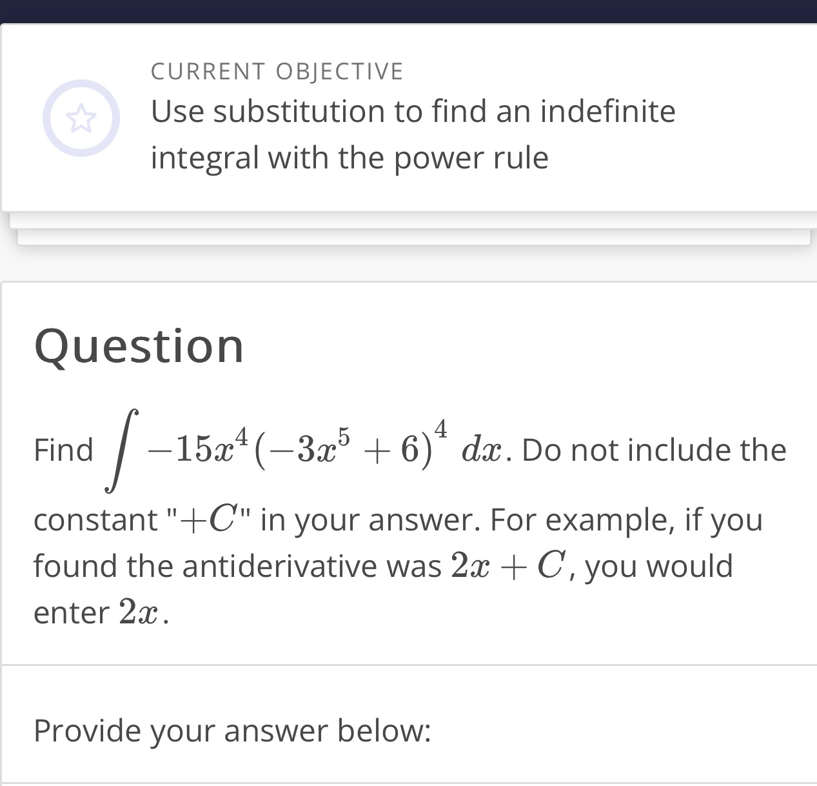Click the CURRENT OBJECTIVE card
Screen dimensions: 817x786
(x=408, y=116)
